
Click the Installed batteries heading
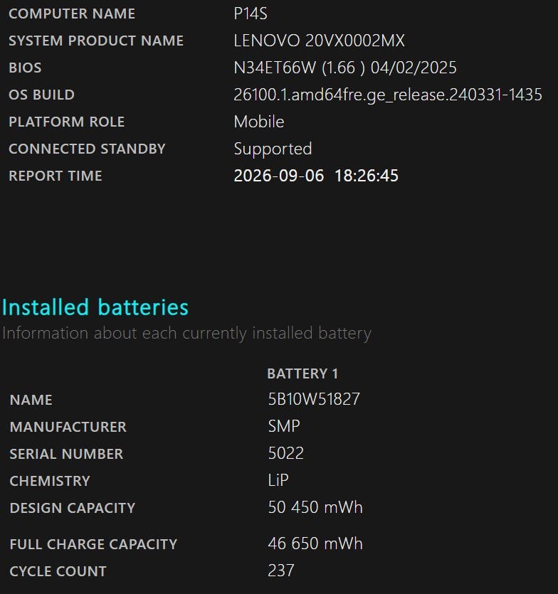coord(95,307)
